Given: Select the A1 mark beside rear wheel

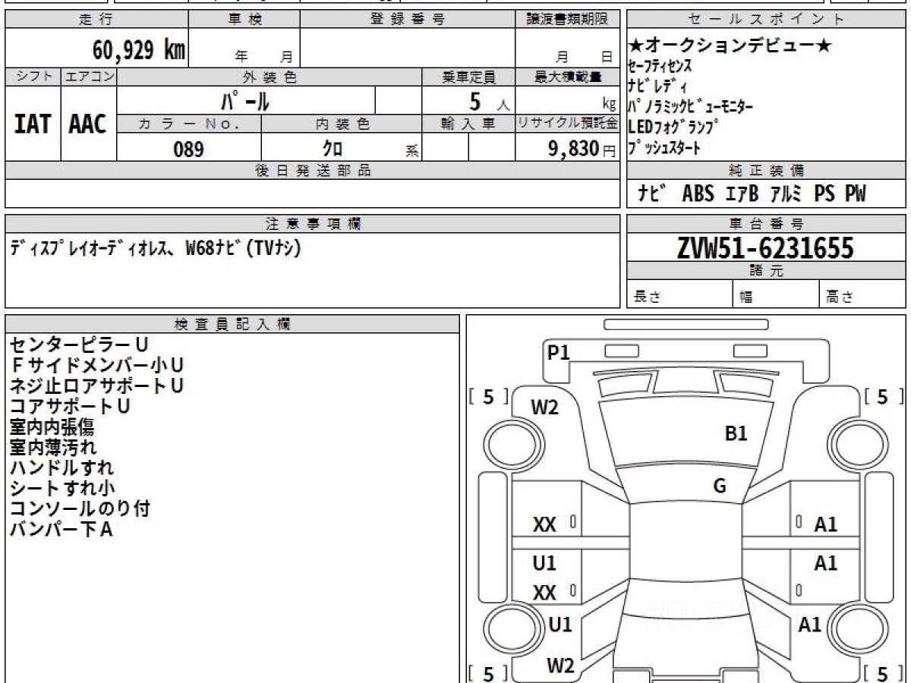Looking at the screenshot, I should click(810, 625).
